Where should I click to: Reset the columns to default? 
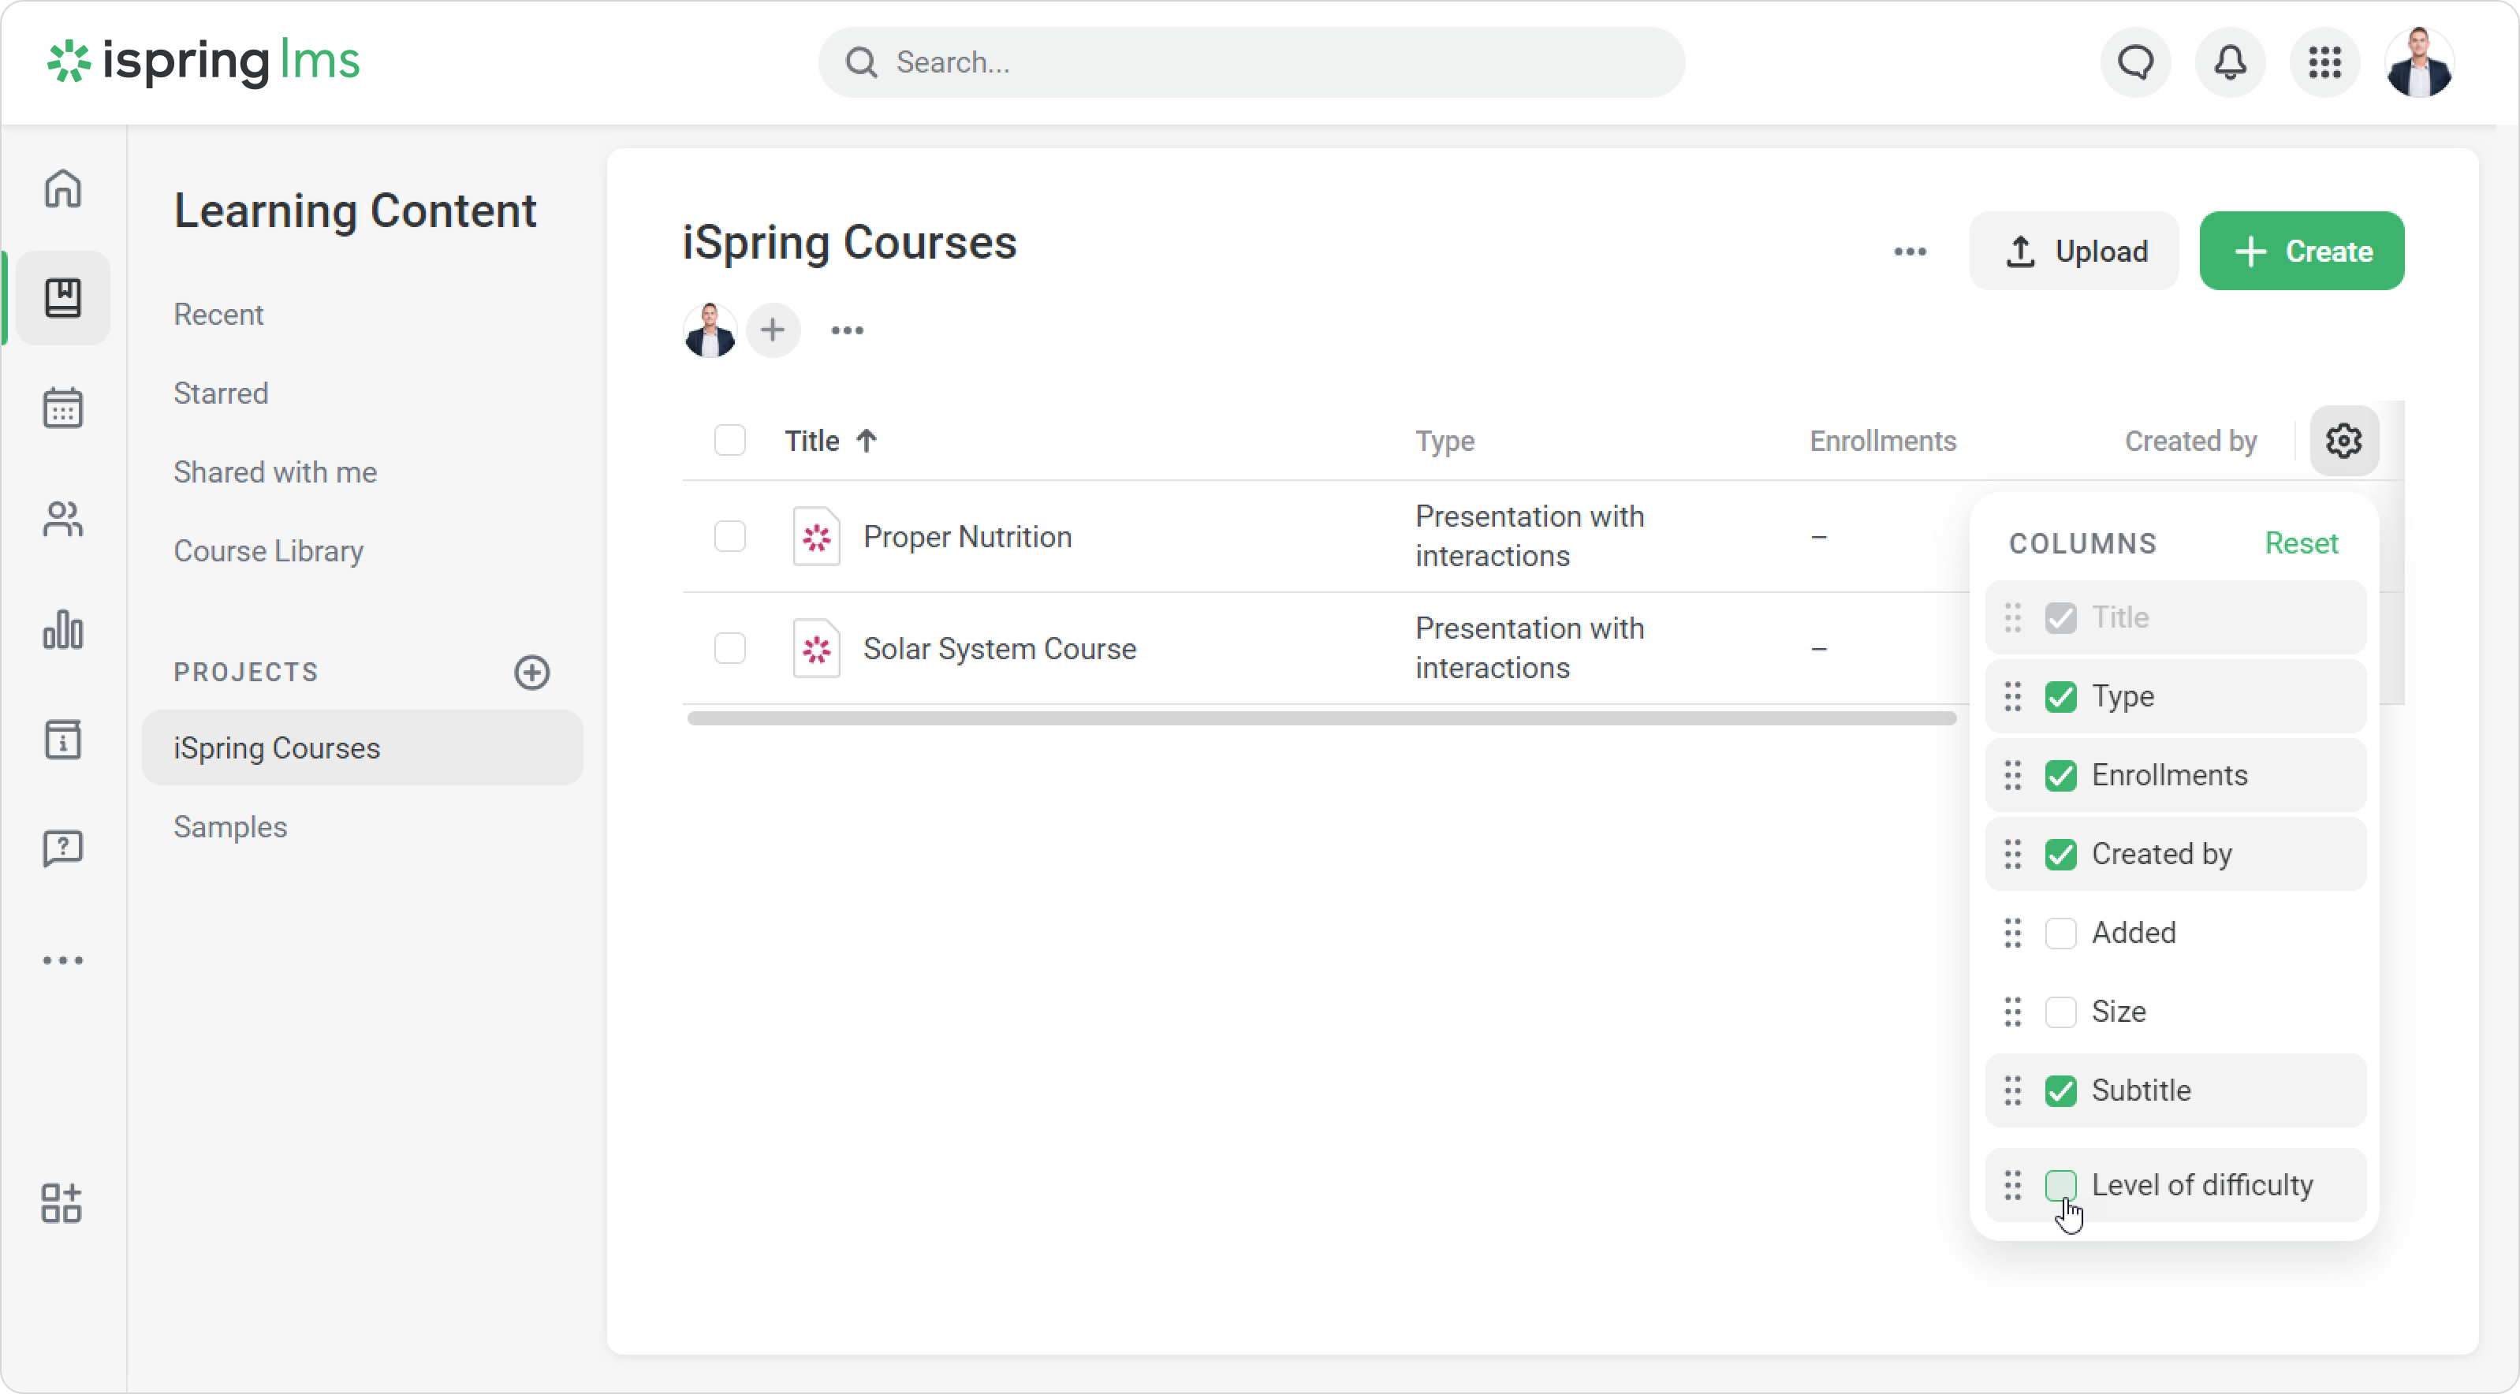coord(2301,543)
